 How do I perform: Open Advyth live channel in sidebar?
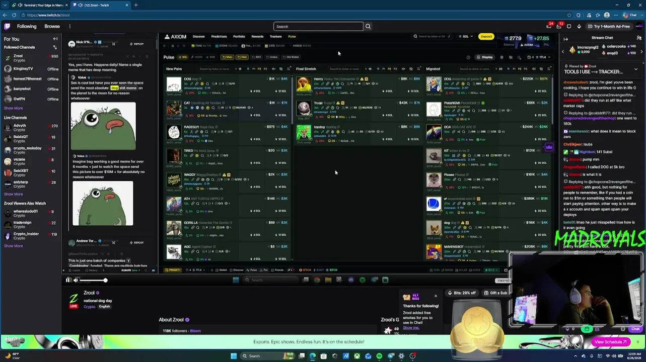[30, 128]
